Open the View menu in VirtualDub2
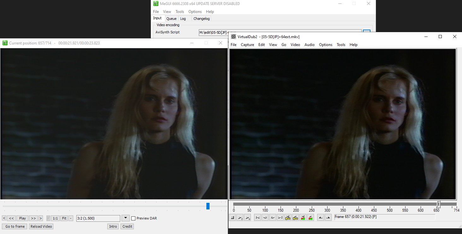The image size is (462, 234). pyautogui.click(x=273, y=45)
